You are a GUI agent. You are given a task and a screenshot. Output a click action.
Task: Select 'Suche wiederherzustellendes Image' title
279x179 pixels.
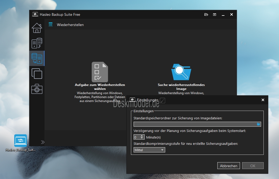point(181,87)
